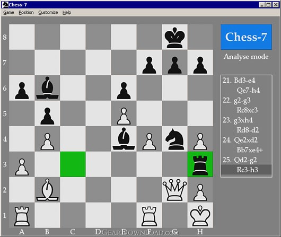
Task: Click the Analyse mode label
Action: point(246,57)
